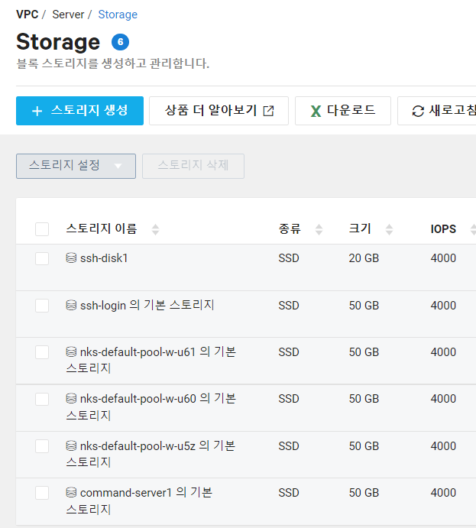Click the Excel icon on 다운로드 button
This screenshot has height=528, width=476.
tap(316, 111)
